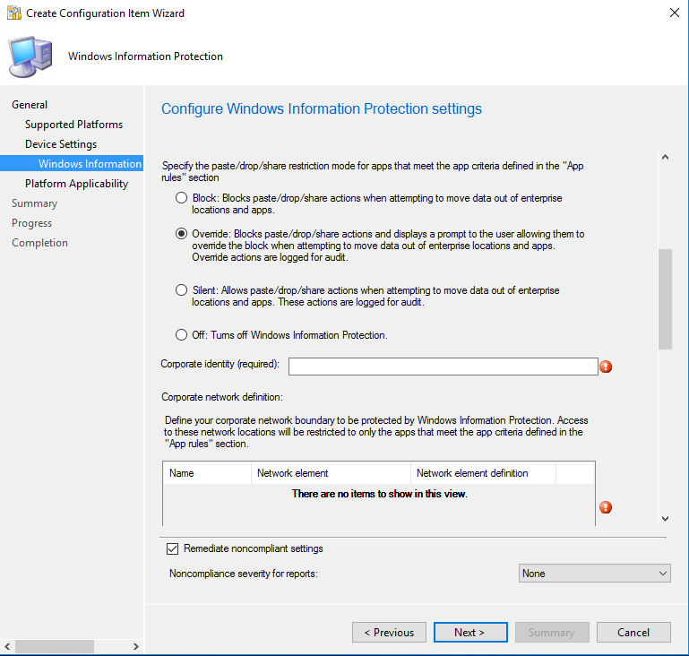The width and height of the screenshot is (689, 656).
Task: Click the Previous button
Action: [x=389, y=633]
